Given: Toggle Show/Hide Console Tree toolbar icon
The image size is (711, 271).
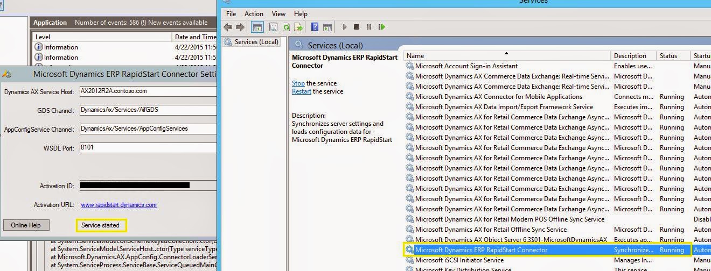Looking at the screenshot, I should click(x=257, y=27).
